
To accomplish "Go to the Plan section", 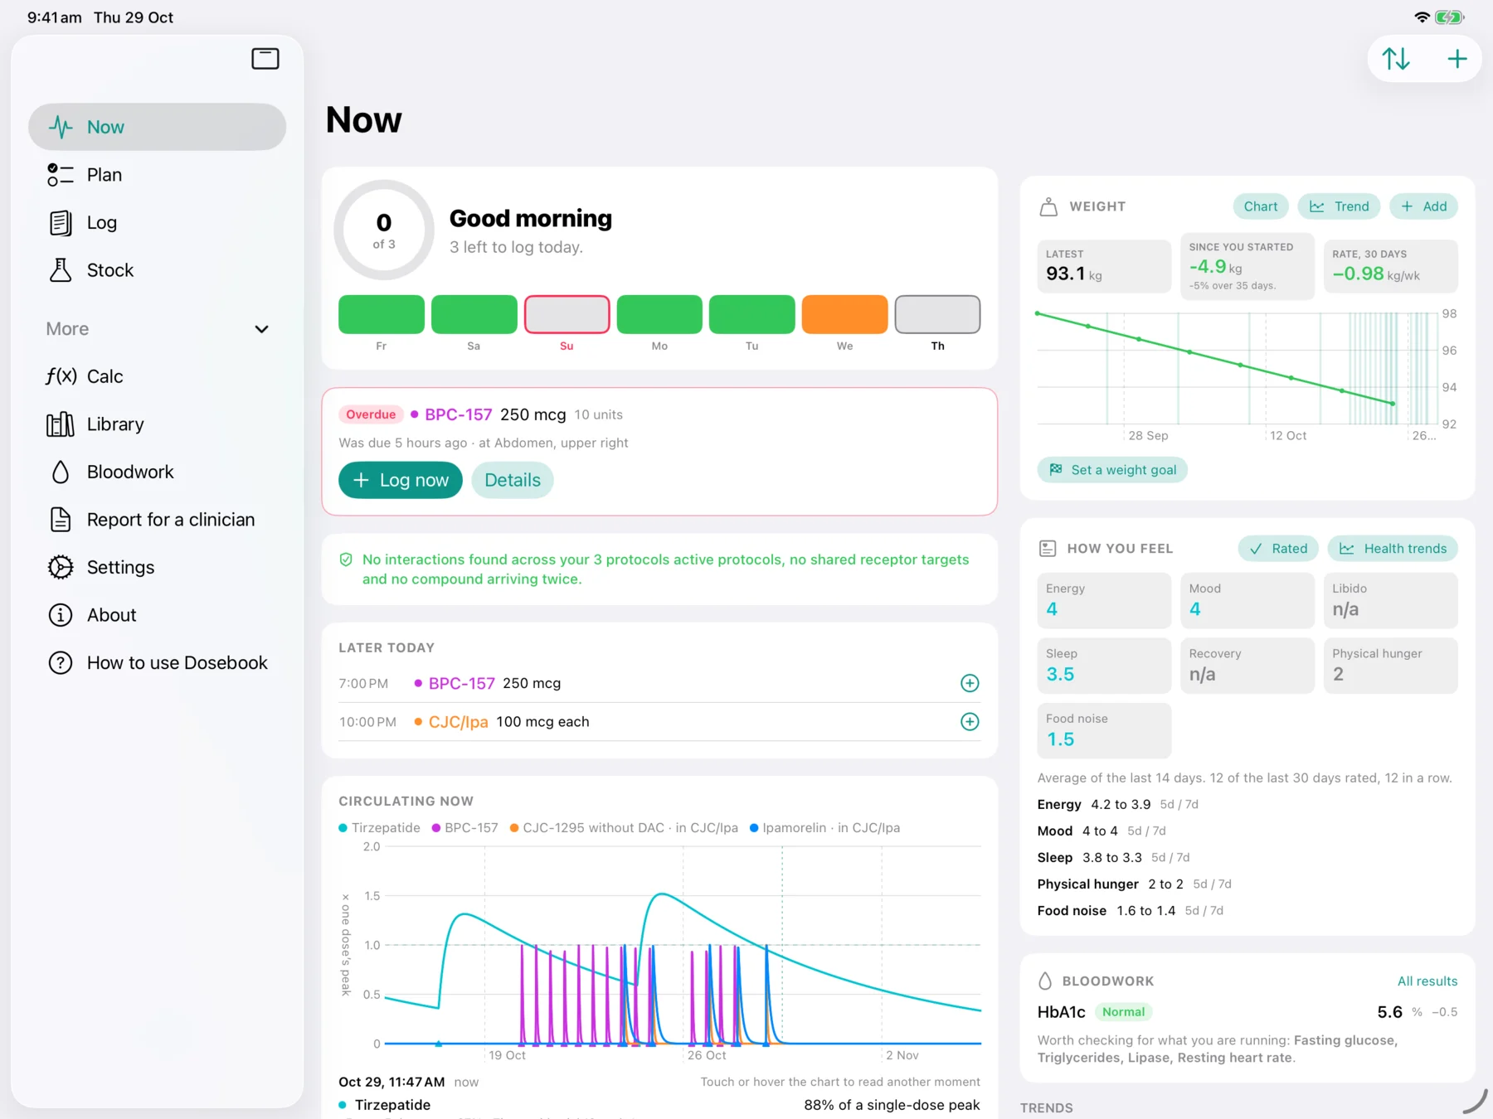I will tap(157, 175).
